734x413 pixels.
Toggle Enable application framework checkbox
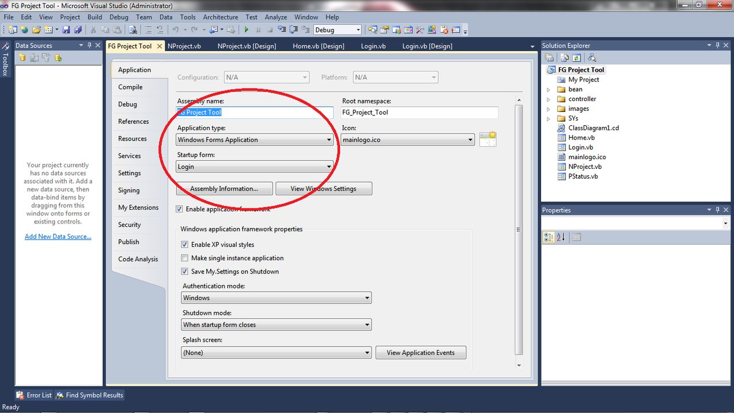180,209
